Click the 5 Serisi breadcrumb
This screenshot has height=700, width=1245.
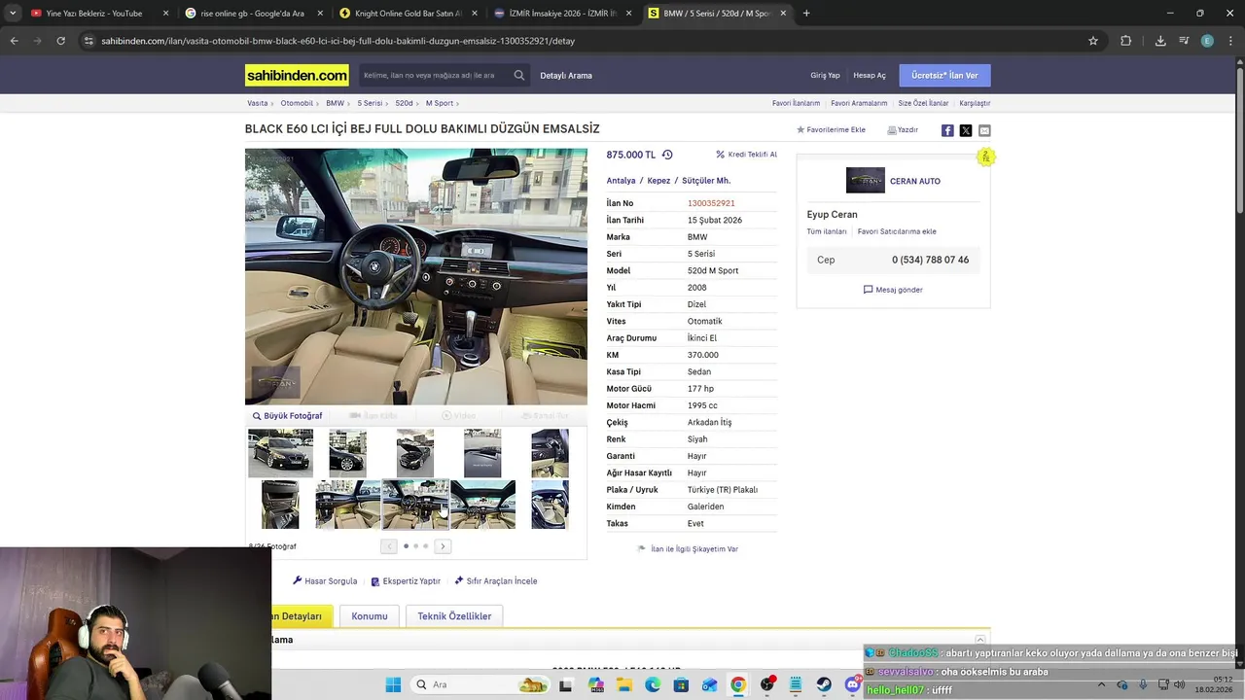click(369, 103)
